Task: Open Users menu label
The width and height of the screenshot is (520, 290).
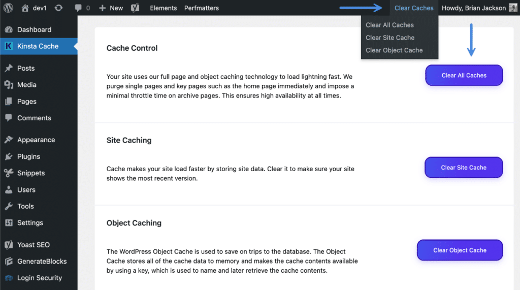Action: pyautogui.click(x=26, y=189)
